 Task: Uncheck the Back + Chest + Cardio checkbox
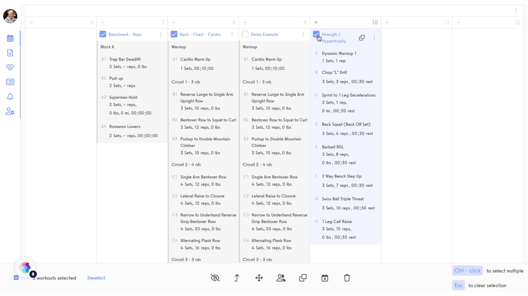(174, 34)
